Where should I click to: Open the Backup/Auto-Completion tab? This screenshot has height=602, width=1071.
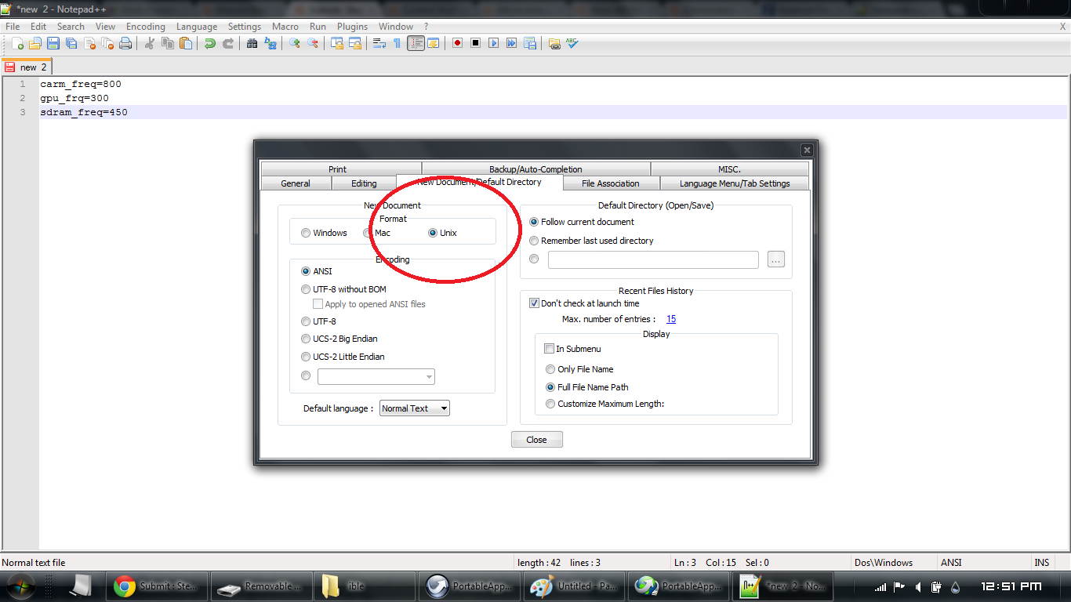pyautogui.click(x=535, y=169)
